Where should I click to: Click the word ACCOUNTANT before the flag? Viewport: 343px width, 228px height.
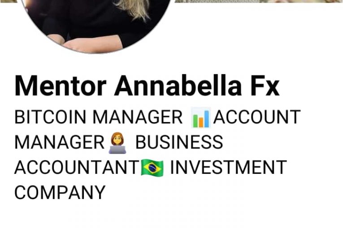(77, 167)
